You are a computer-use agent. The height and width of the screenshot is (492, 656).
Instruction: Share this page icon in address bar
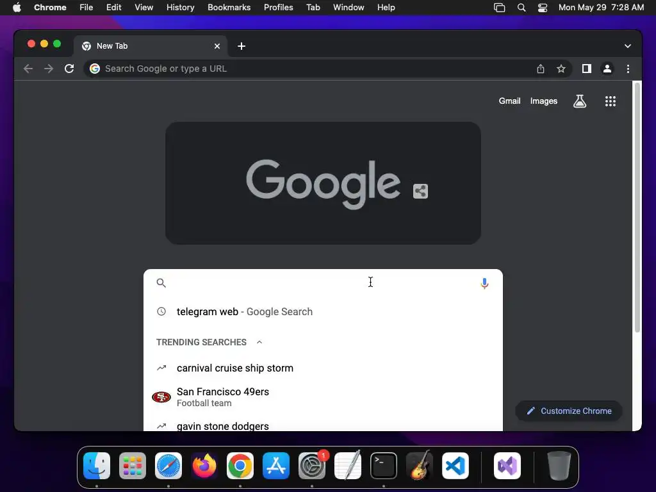click(x=541, y=69)
